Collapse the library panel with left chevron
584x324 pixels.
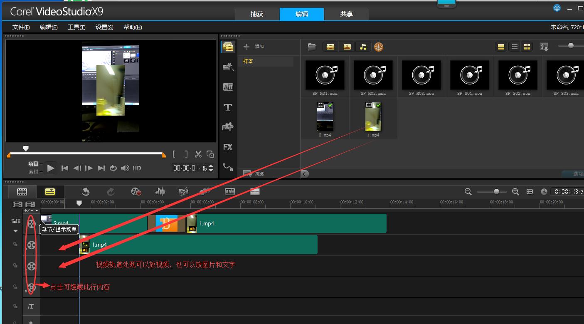pyautogui.click(x=305, y=174)
